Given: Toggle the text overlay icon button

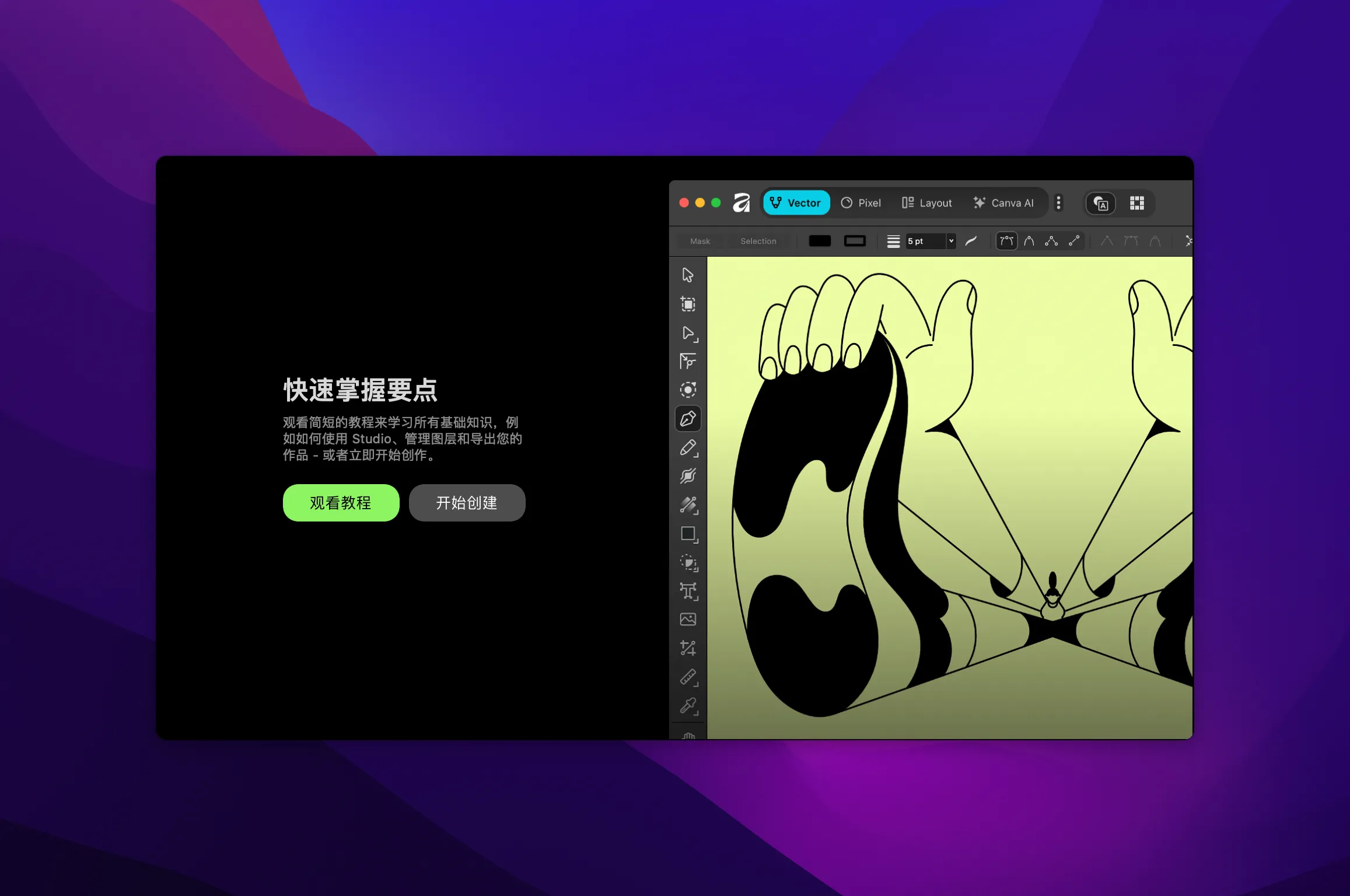Looking at the screenshot, I should (x=1100, y=203).
